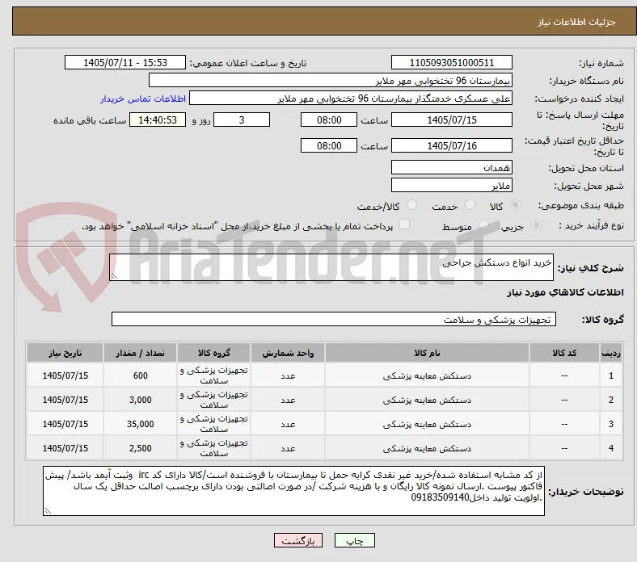Click the تعداد / مقدار column header
This screenshot has width=637, height=562.
coord(140,353)
